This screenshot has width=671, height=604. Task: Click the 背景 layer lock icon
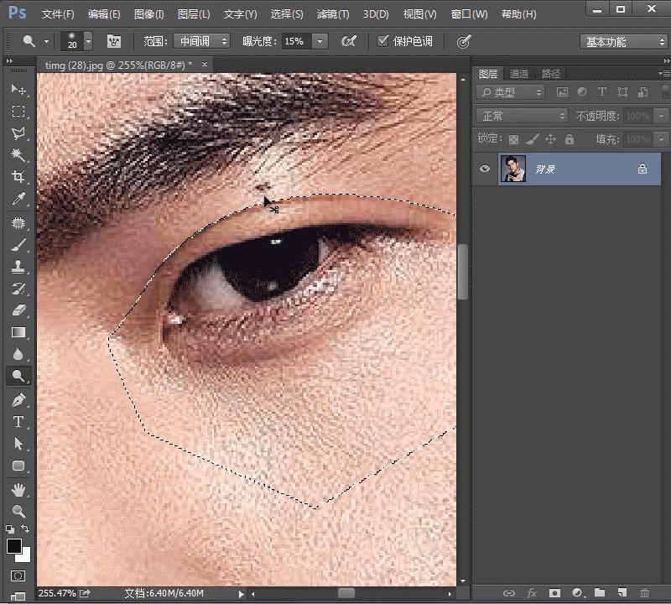[x=642, y=169]
